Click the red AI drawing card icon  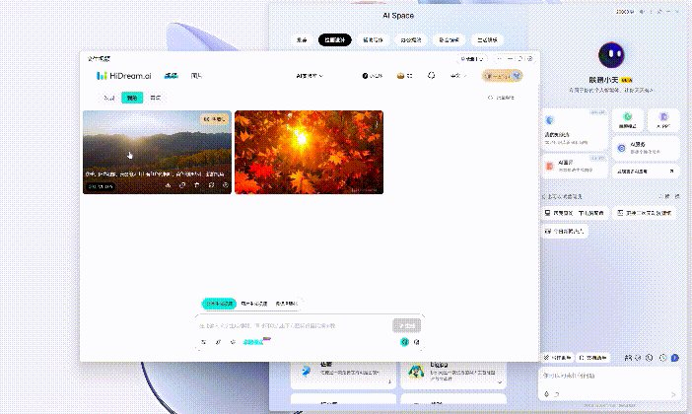(x=549, y=166)
